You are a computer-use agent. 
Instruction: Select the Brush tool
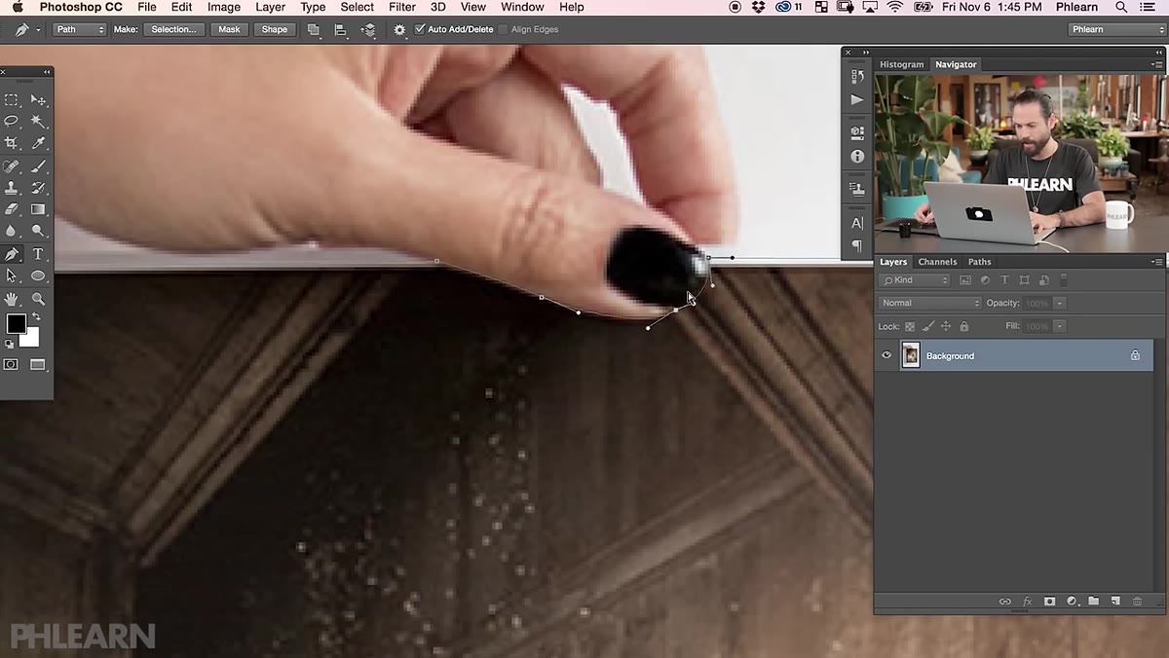coord(38,167)
